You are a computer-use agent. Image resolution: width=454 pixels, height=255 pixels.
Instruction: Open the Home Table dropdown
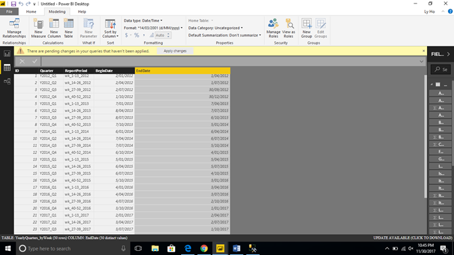[x=201, y=20]
